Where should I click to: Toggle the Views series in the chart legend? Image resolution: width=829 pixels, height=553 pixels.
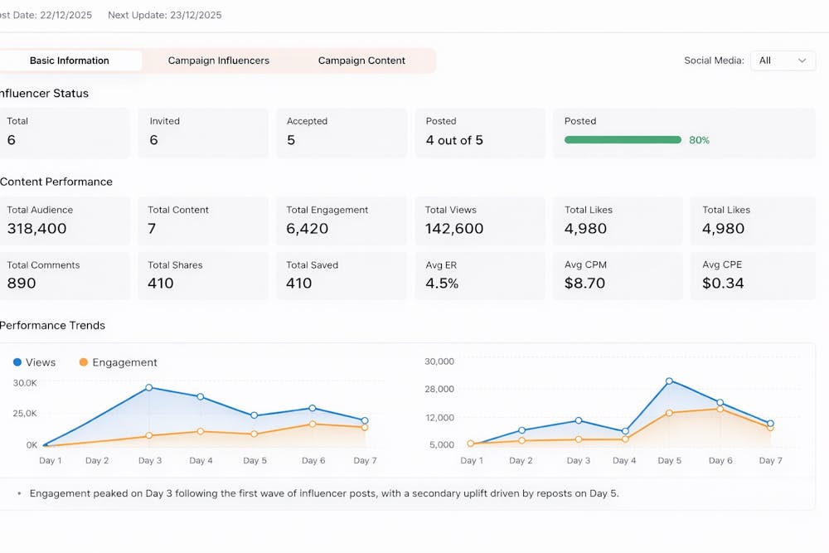pos(35,362)
